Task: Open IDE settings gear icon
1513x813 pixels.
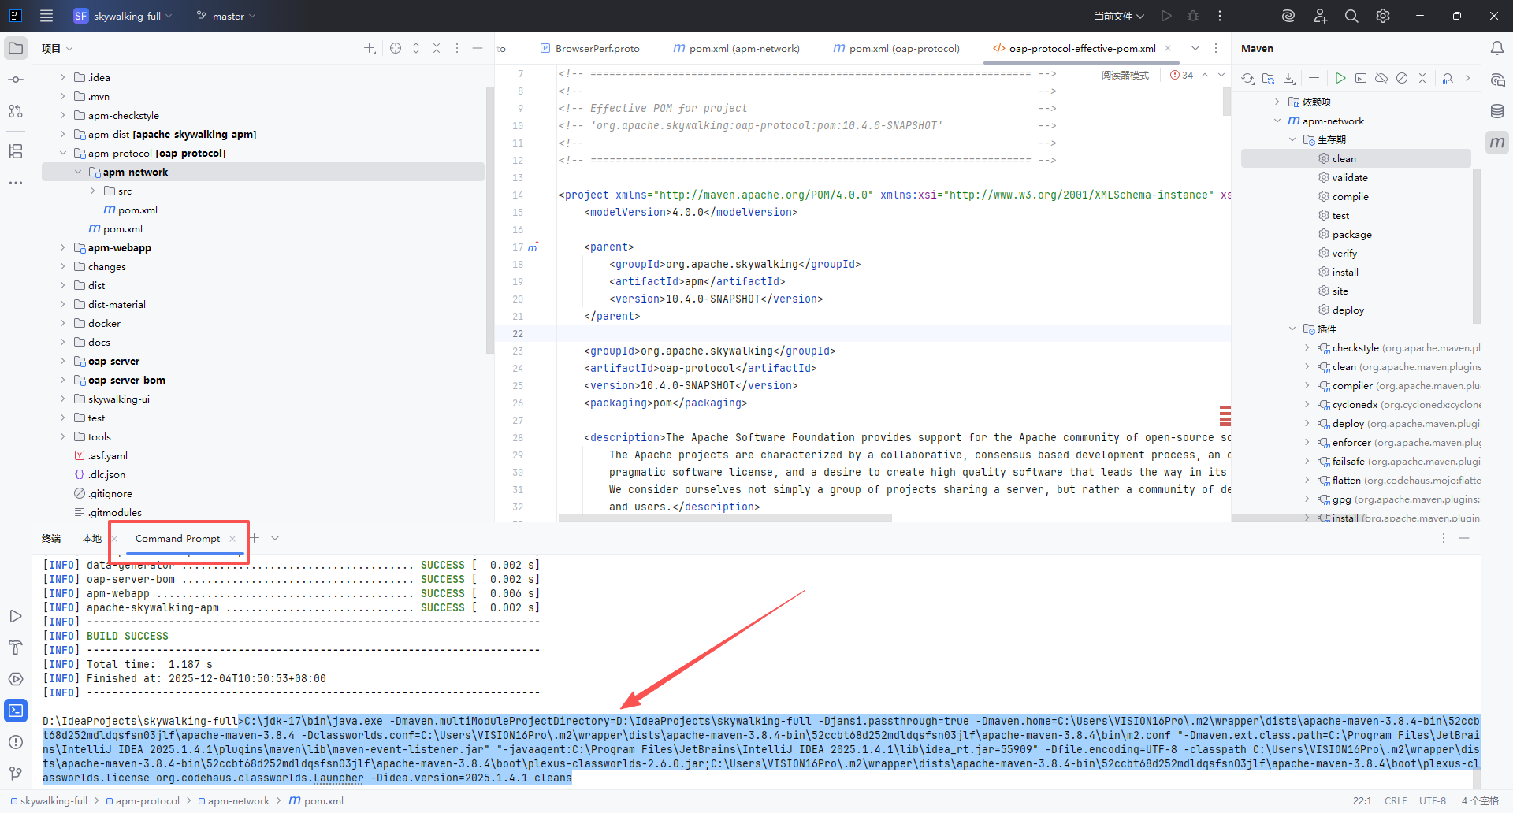Action: [1383, 16]
